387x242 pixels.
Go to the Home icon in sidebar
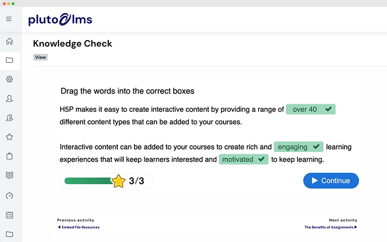click(x=9, y=42)
